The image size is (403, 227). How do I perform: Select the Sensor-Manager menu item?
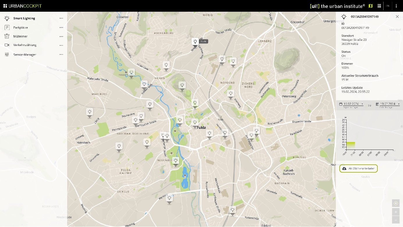tap(25, 55)
